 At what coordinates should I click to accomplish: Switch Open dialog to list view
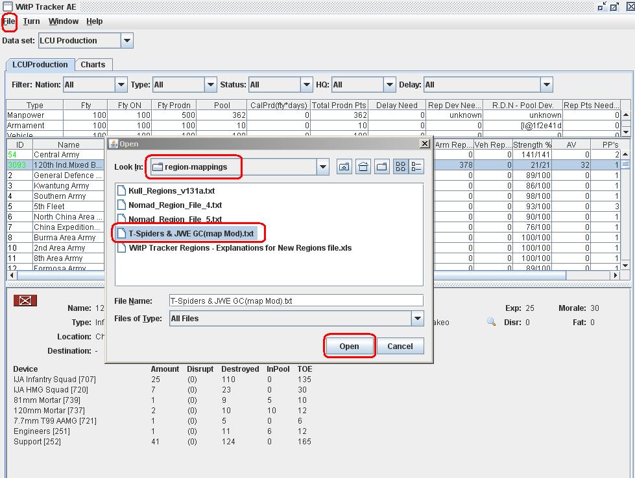[x=400, y=166]
